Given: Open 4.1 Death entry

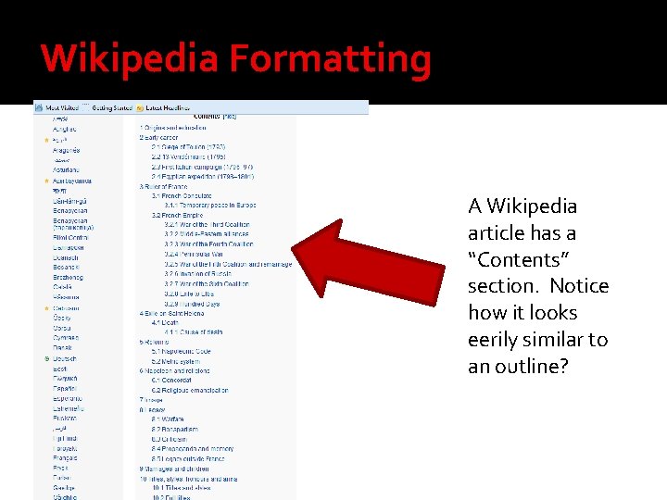Looking at the screenshot, I should pos(165,323).
